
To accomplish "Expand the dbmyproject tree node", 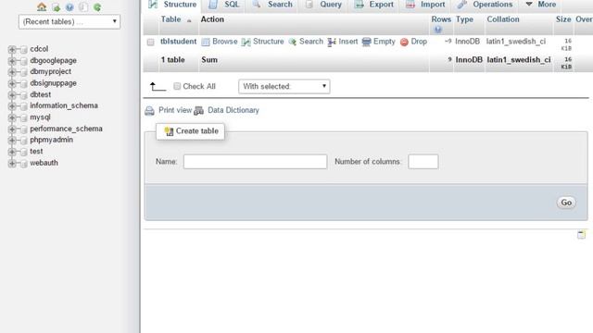I will coord(12,72).
